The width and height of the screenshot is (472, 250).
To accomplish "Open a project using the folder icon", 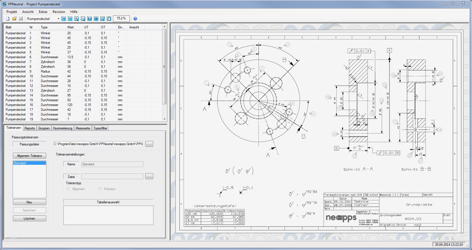I will point(14,19).
